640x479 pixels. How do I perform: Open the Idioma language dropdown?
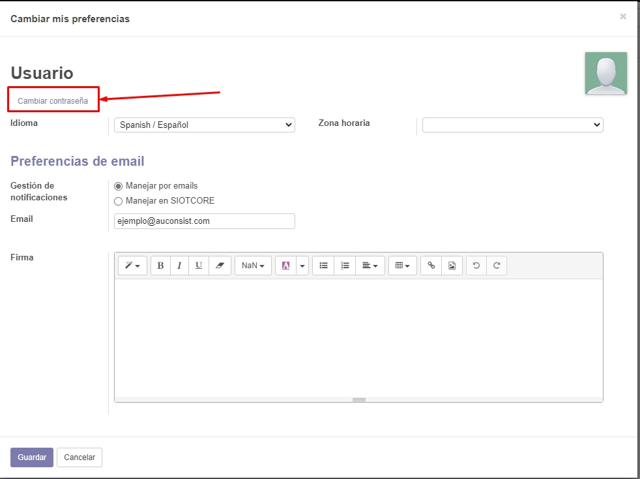[204, 125]
